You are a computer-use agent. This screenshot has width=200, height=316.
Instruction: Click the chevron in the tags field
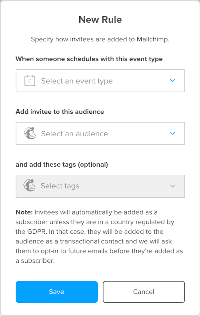click(172, 186)
